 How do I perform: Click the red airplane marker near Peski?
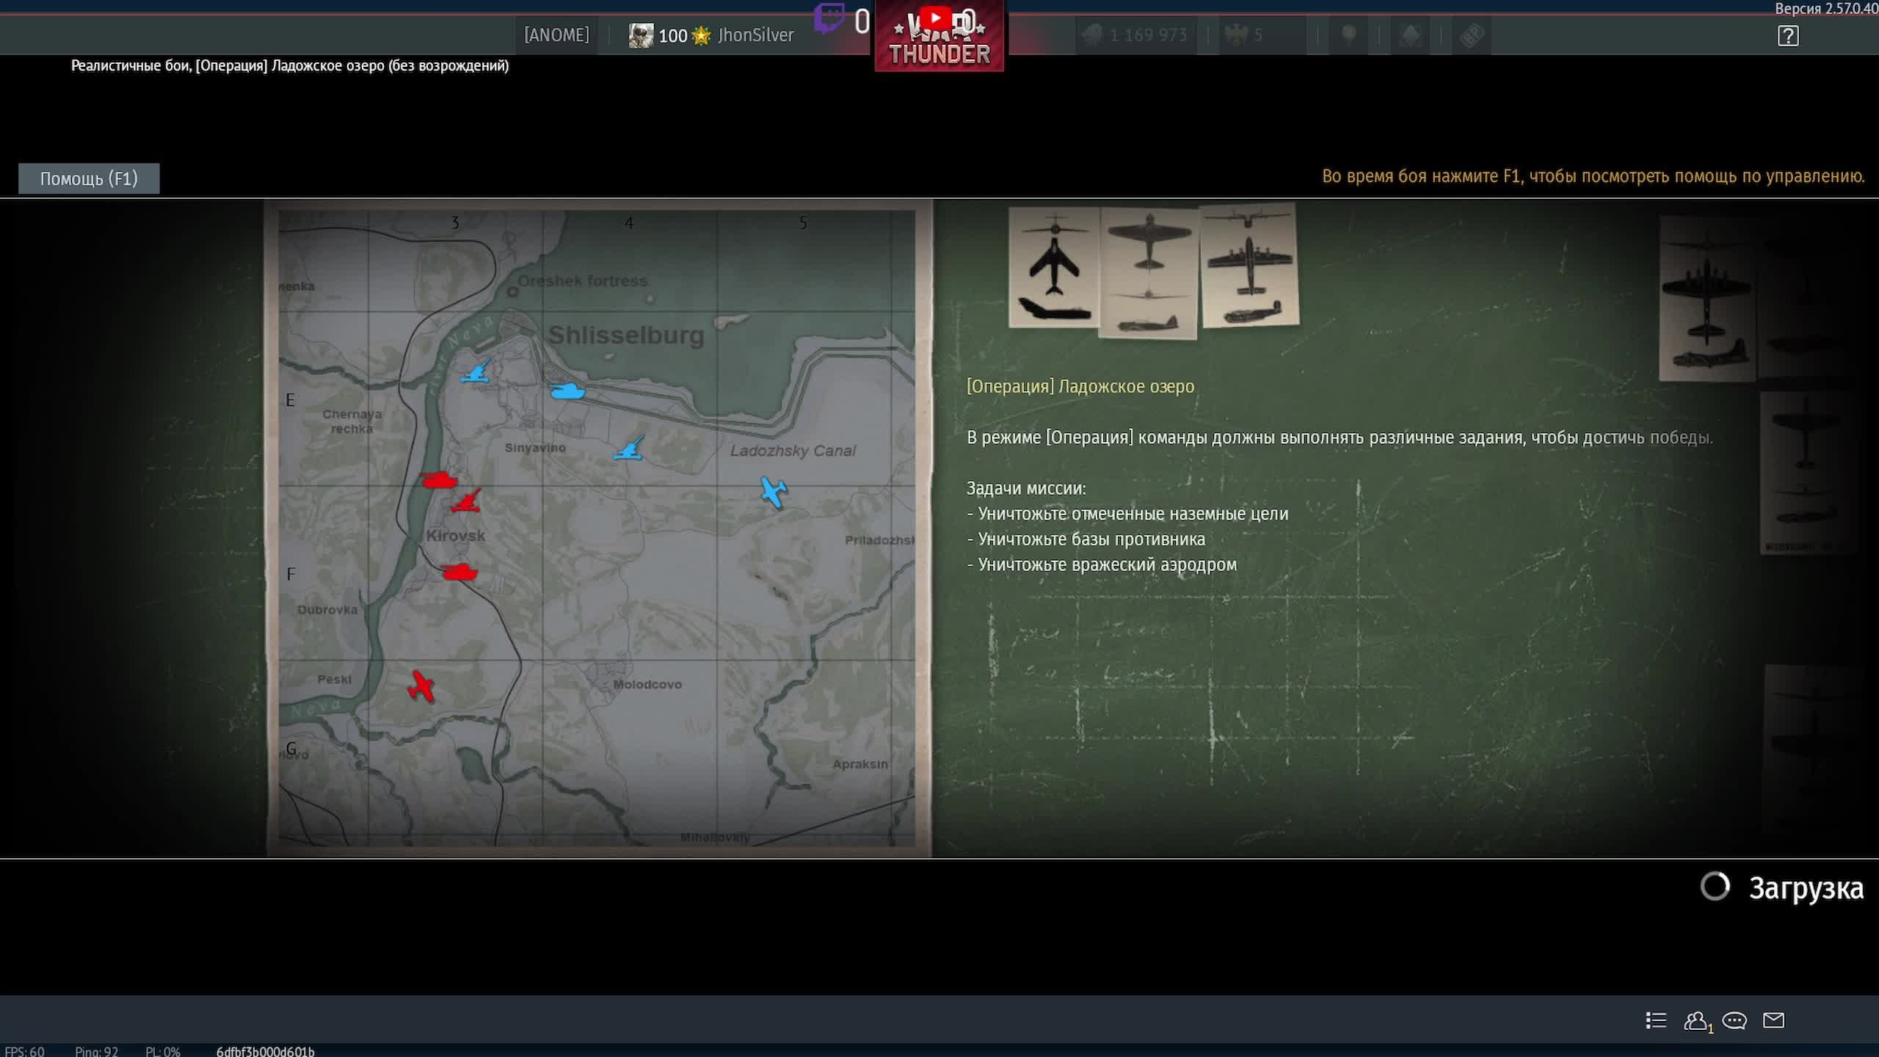(x=421, y=686)
